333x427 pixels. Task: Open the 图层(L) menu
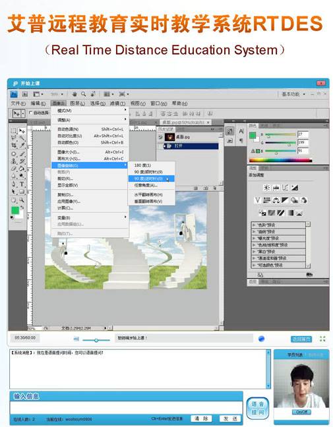pyautogui.click(x=77, y=103)
